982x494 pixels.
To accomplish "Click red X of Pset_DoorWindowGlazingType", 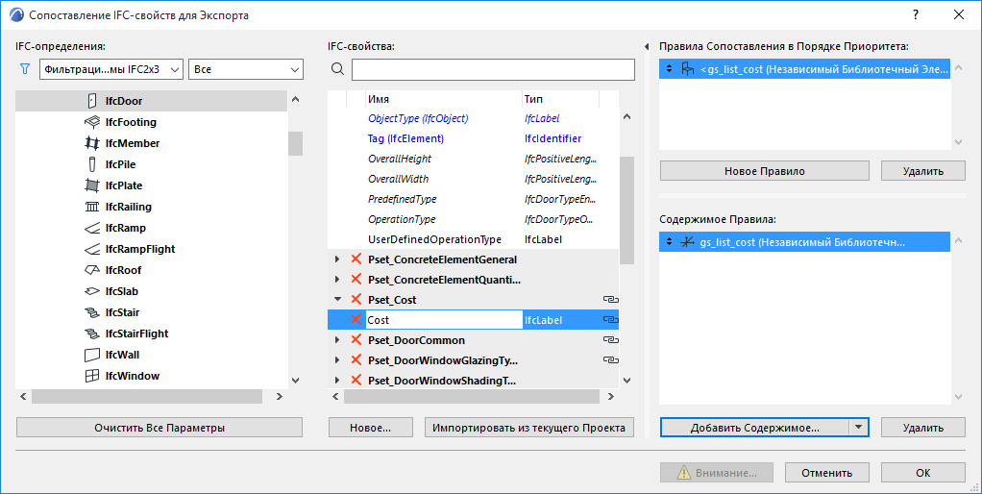I will pyautogui.click(x=356, y=360).
